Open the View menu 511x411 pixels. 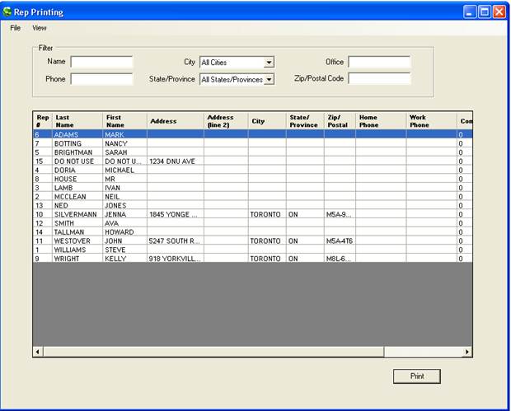(x=39, y=28)
